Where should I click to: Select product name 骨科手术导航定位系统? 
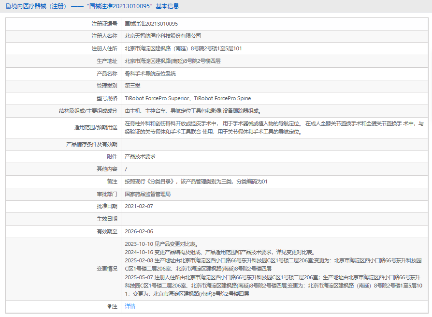click(x=150, y=74)
